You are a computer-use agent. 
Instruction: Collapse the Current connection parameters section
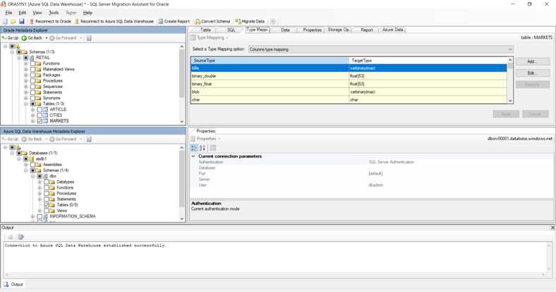click(x=194, y=156)
